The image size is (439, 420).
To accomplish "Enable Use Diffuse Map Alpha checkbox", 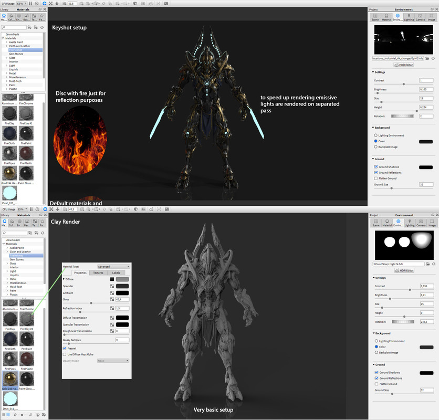I will coord(65,354).
